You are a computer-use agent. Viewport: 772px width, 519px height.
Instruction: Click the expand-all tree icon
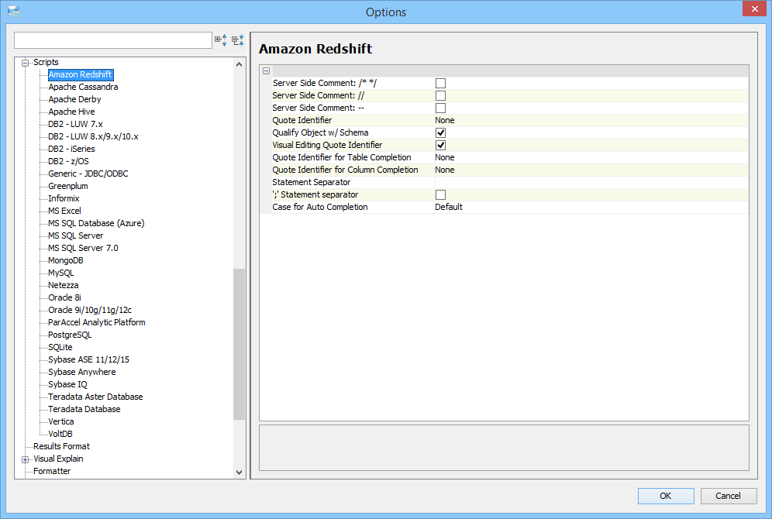coord(221,40)
